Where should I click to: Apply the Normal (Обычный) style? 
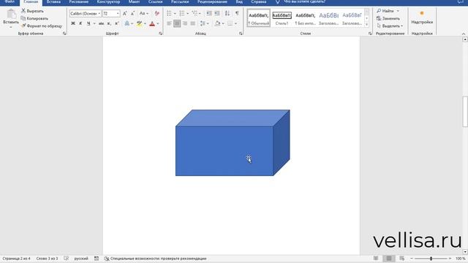[258, 18]
